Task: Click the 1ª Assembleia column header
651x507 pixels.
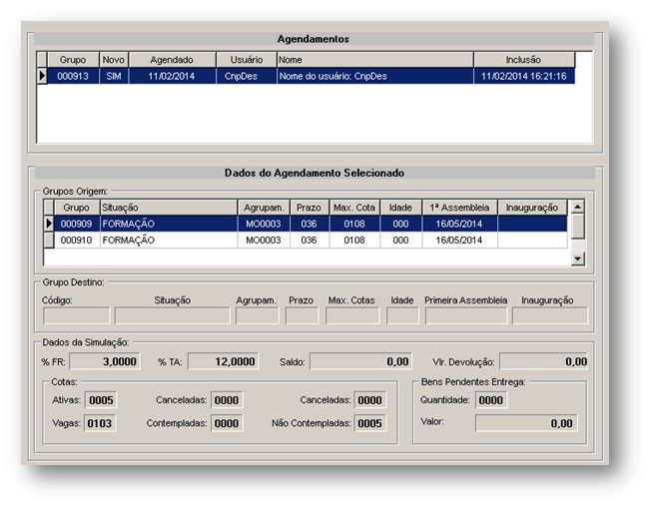Action: (459, 208)
